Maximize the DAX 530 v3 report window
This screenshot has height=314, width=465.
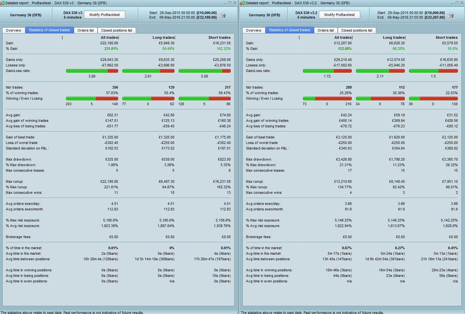pyautogui.click(x=230, y=3)
